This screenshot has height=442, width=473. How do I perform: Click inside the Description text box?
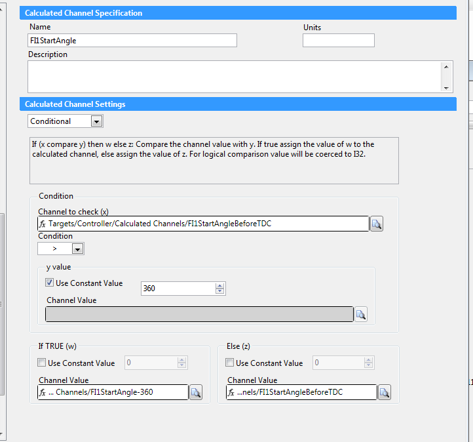[x=235, y=77]
